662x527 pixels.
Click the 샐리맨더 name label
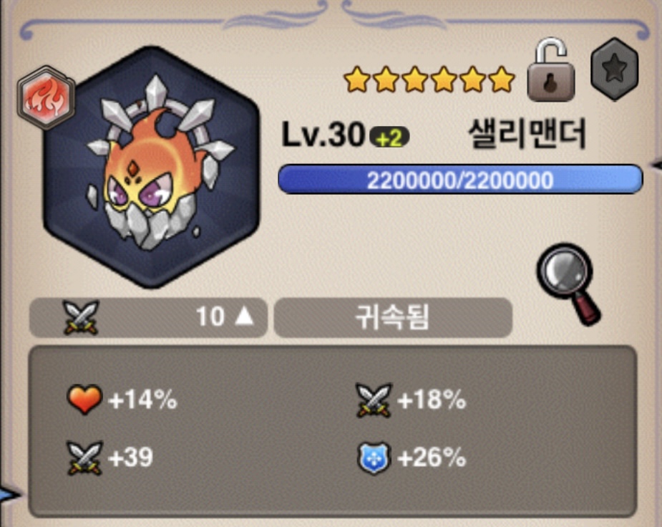pyautogui.click(x=527, y=135)
